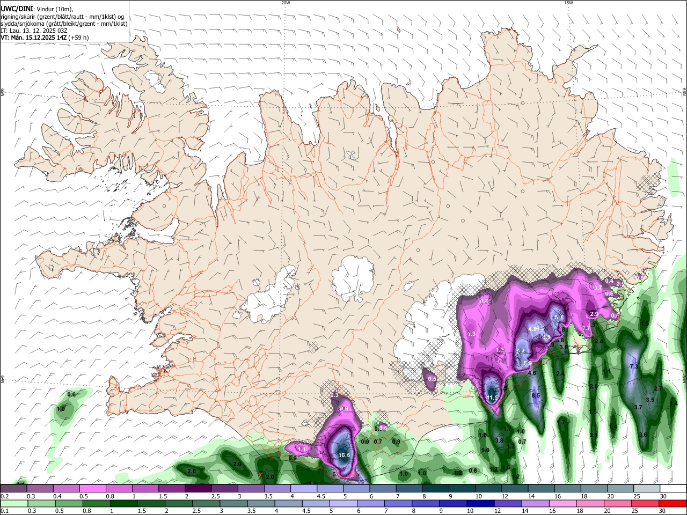Select the deep navy rain swatch at 10
This screenshot has height=515, width=687.
click(x=480, y=503)
